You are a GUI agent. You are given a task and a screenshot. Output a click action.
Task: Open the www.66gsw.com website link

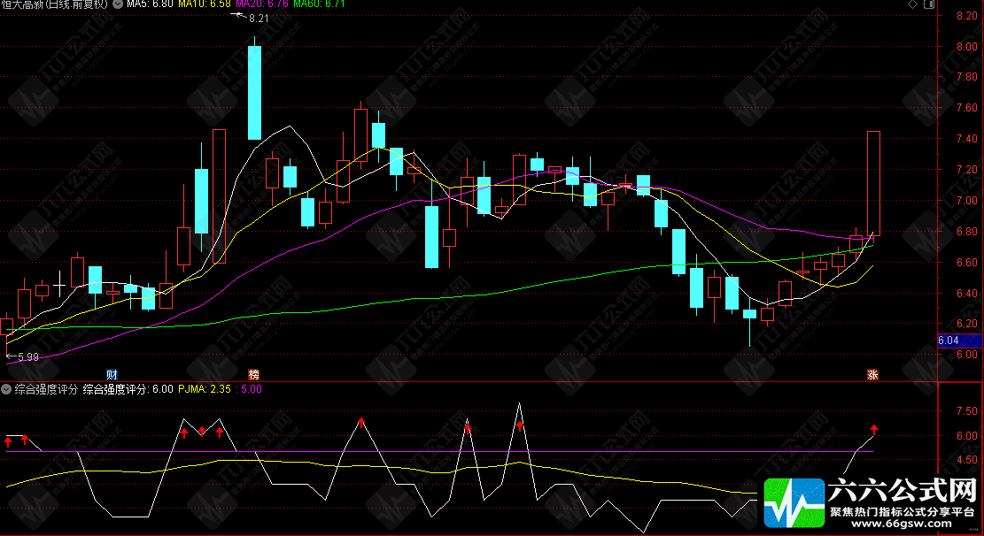point(902,524)
